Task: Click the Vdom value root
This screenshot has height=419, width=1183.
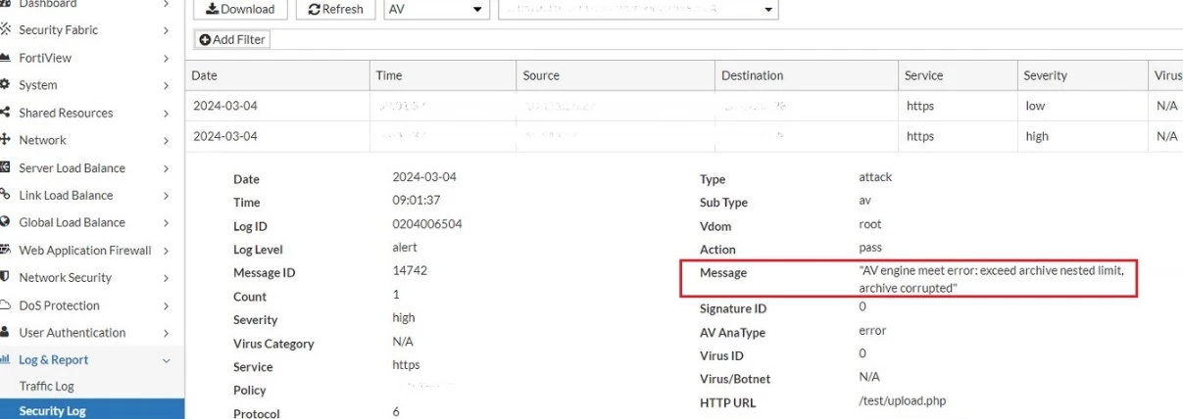Action: coord(869,224)
